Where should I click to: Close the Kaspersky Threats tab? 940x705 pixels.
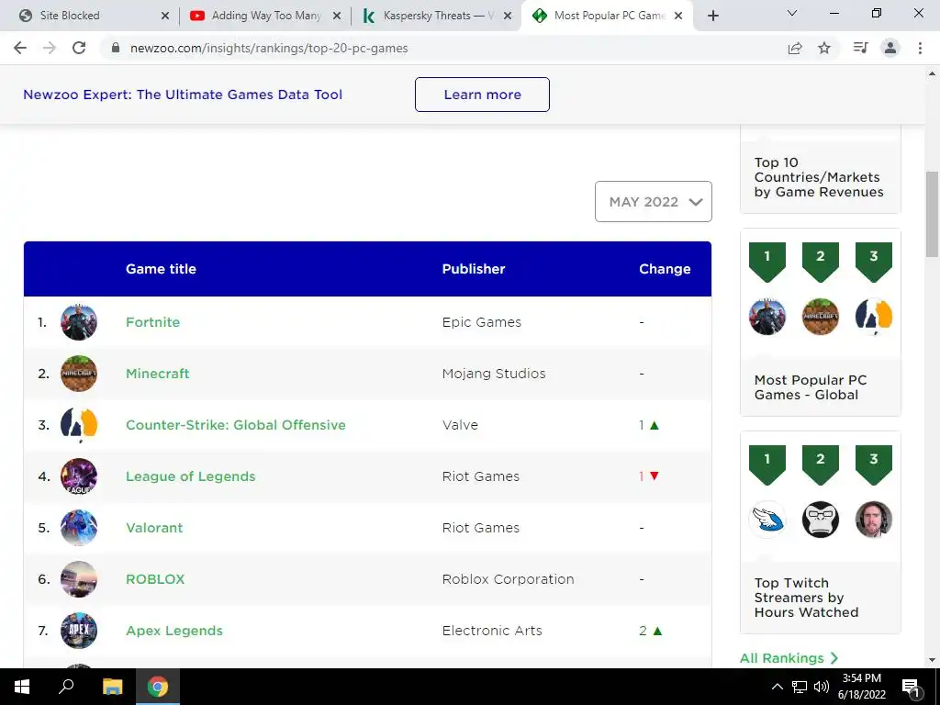(508, 16)
